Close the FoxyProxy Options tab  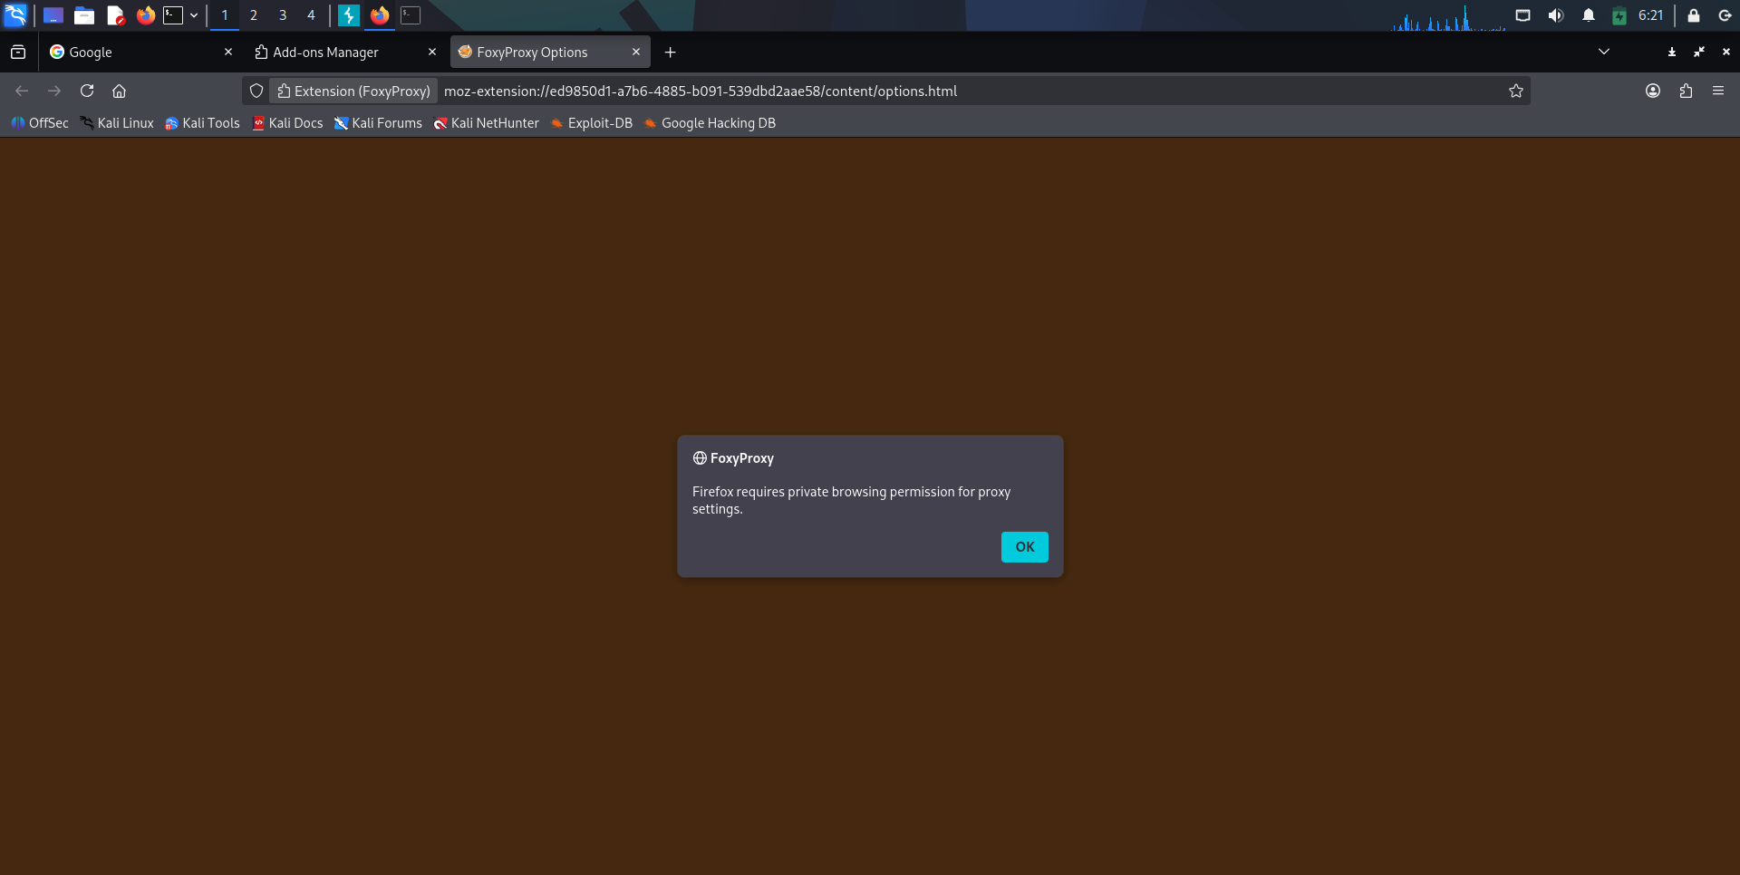point(636,53)
